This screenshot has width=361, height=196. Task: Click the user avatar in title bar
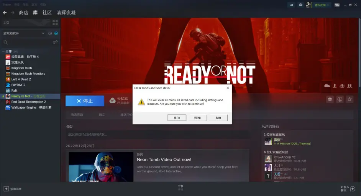pyautogui.click(x=308, y=5)
